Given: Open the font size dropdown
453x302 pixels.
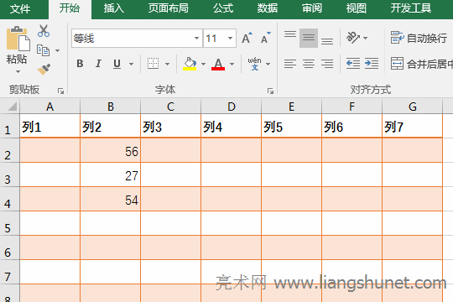Looking at the screenshot, I should point(230,38).
